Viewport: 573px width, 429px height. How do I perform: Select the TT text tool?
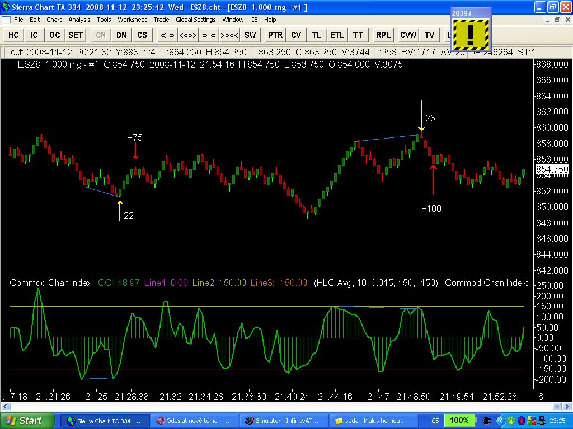point(358,35)
